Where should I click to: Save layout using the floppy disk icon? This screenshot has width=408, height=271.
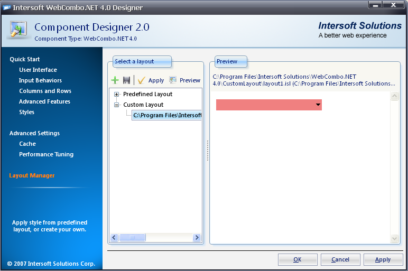(x=126, y=80)
